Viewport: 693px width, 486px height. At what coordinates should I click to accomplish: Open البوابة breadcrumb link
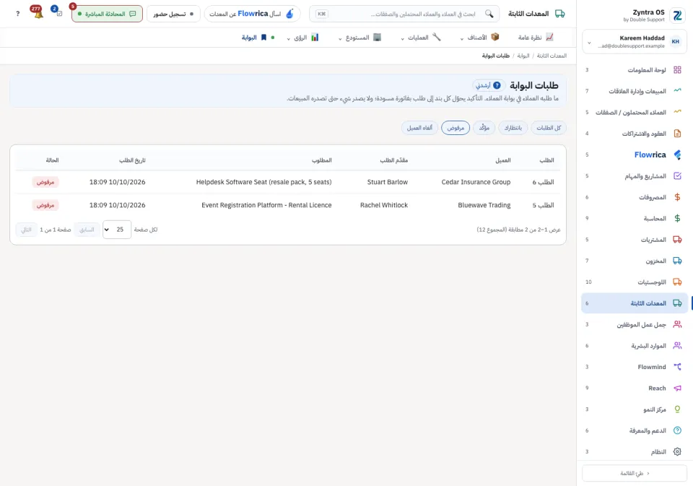coord(523,56)
